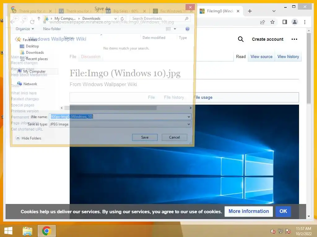Click the More information cookie button
Image resolution: width=317 pixels, height=237 pixels.
tap(249, 211)
